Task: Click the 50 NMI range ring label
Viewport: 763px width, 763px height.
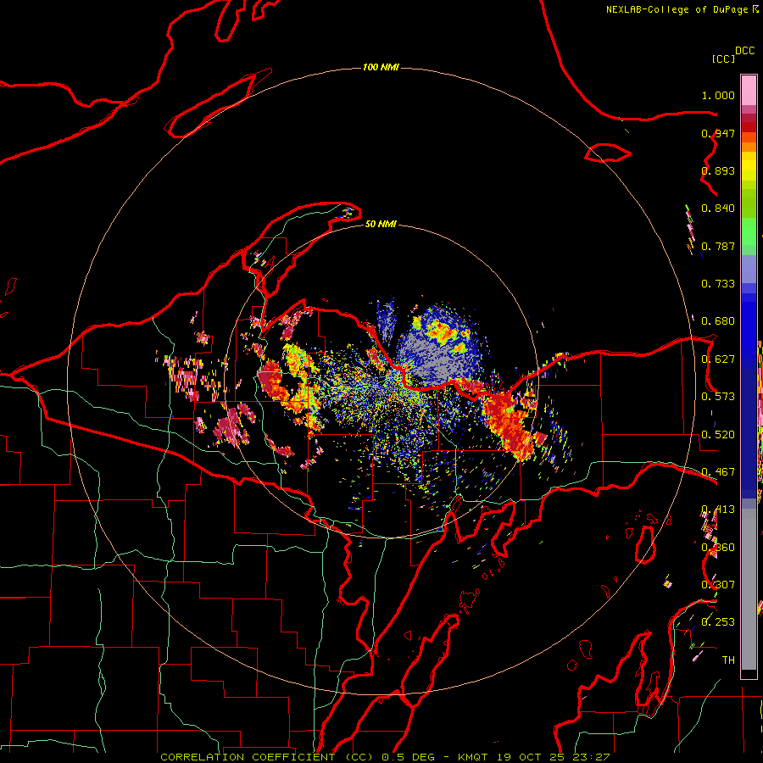Action: pyautogui.click(x=381, y=224)
